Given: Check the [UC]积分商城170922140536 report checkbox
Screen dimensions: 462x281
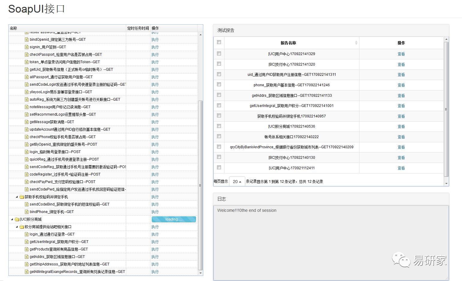Looking at the screenshot, I should point(219,126).
